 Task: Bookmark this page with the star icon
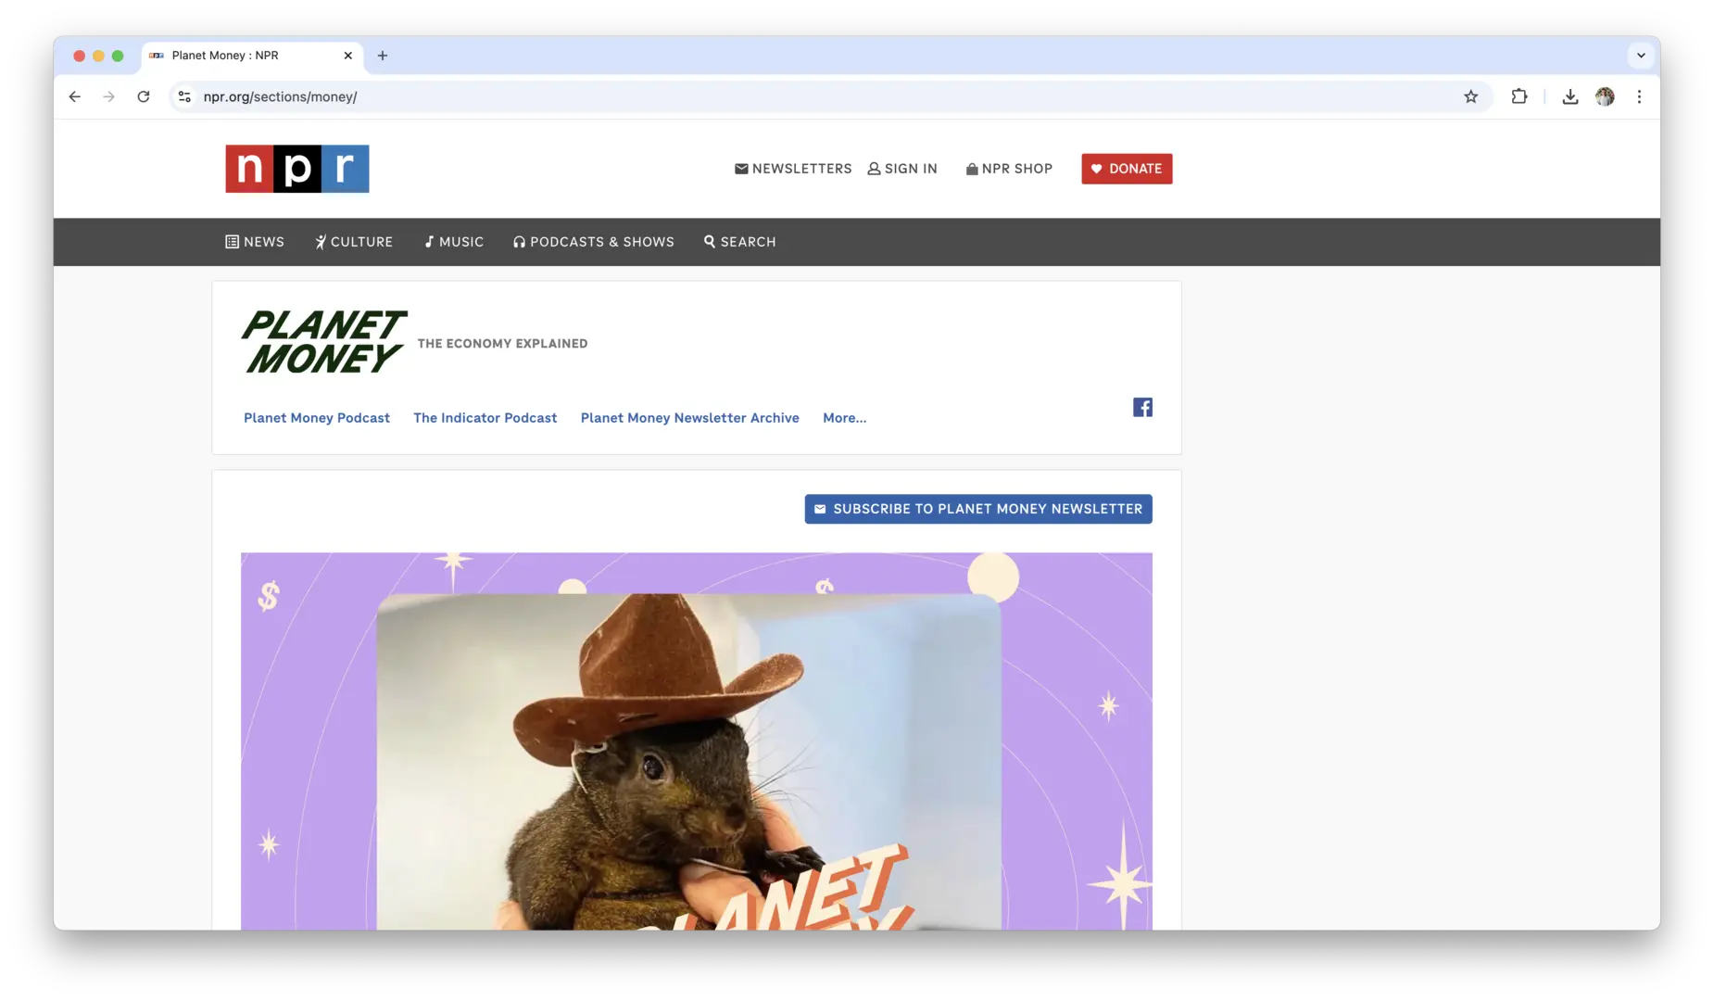tap(1470, 96)
